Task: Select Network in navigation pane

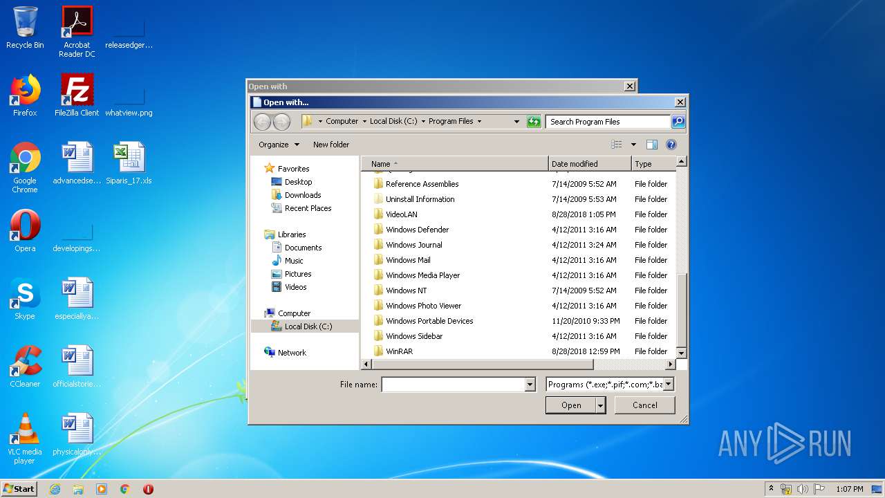Action: [291, 353]
